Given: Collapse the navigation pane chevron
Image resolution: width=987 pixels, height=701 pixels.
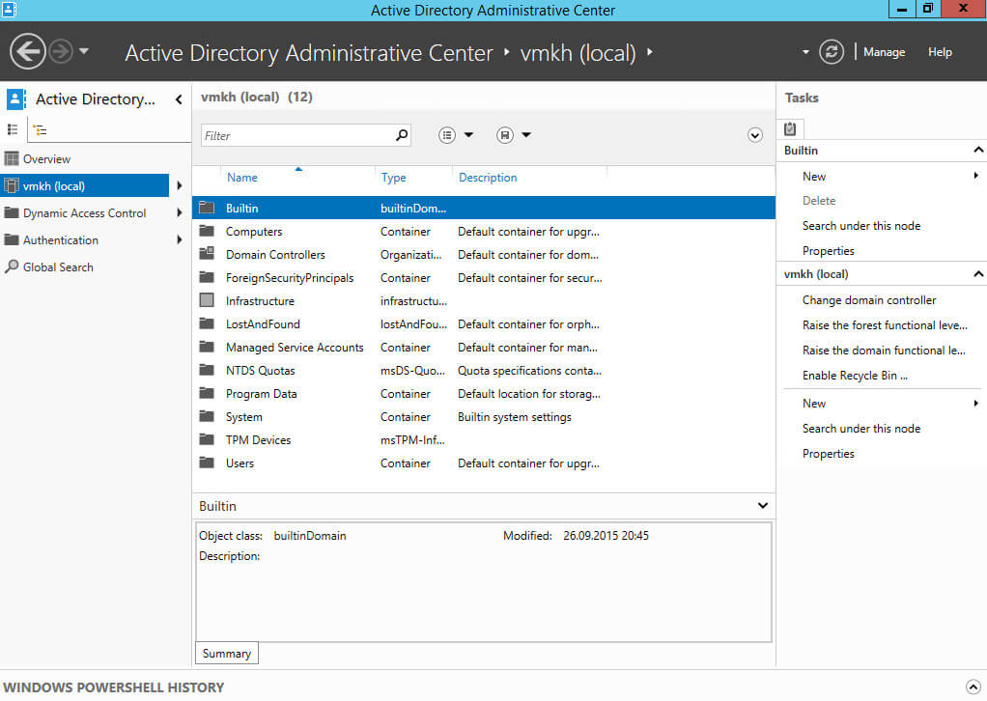Looking at the screenshot, I should (179, 99).
